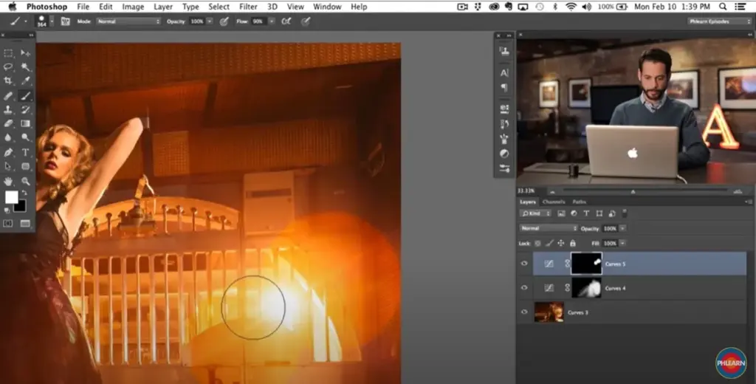Open the layer blend mode dropdown
The height and width of the screenshot is (384, 756).
click(549, 228)
